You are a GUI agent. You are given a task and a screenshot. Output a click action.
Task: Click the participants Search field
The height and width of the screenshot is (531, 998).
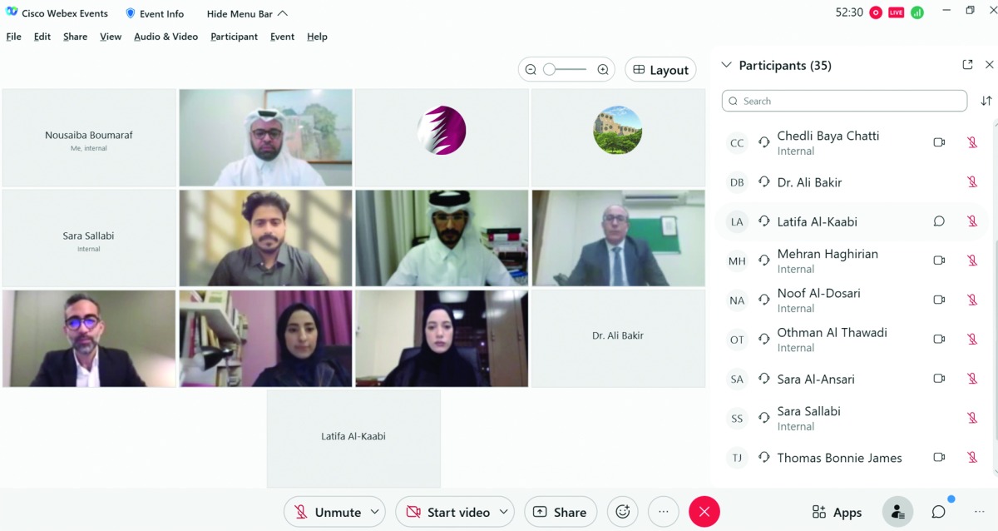[x=844, y=101]
